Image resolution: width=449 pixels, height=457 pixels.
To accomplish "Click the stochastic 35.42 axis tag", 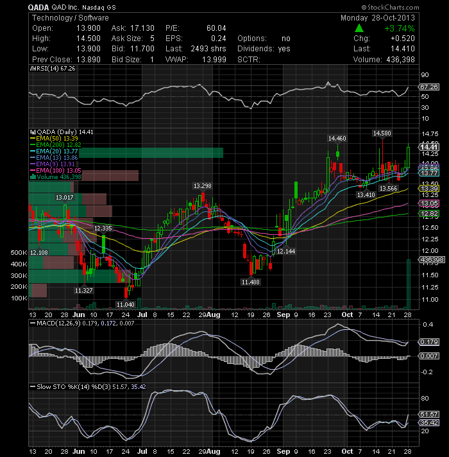I will 428,422.
